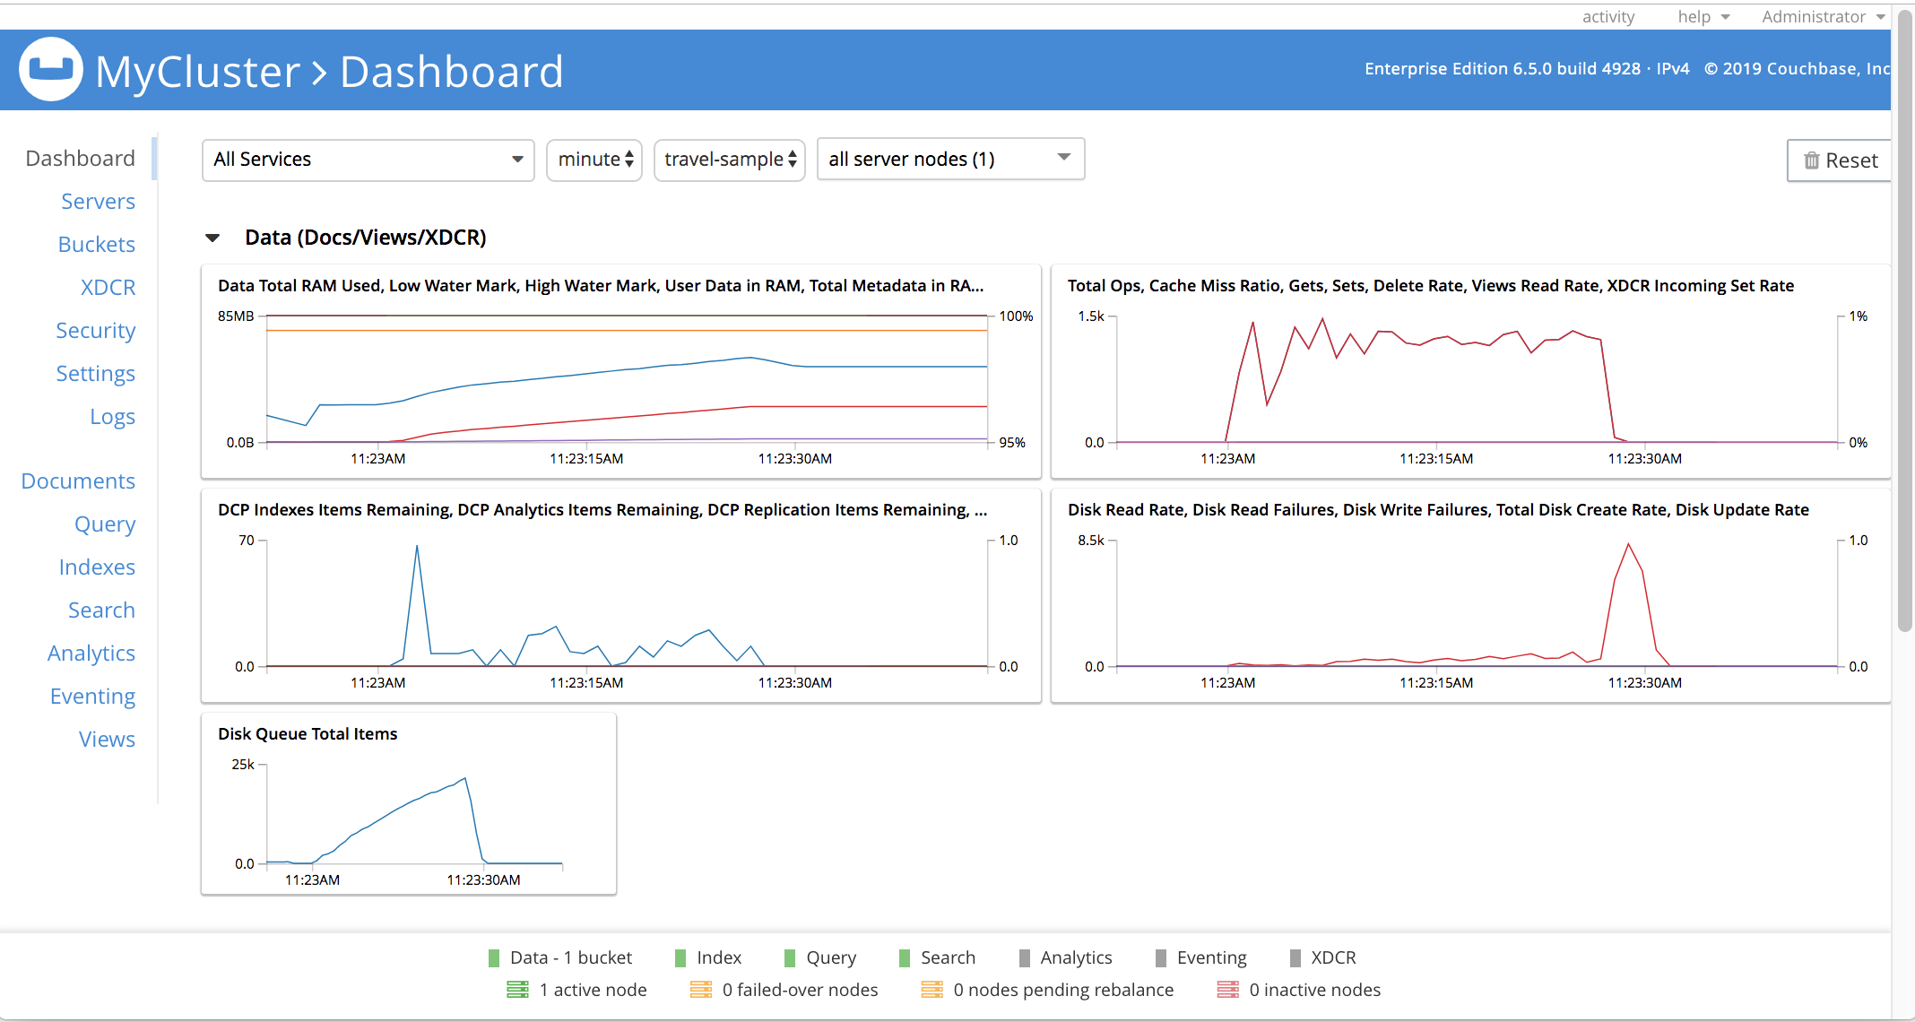The width and height of the screenshot is (1915, 1022).
Task: Open the help menu
Action: click(x=1703, y=16)
